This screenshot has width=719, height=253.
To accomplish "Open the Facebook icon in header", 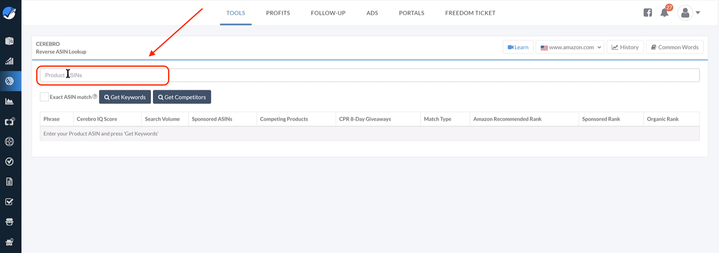I will (x=648, y=13).
